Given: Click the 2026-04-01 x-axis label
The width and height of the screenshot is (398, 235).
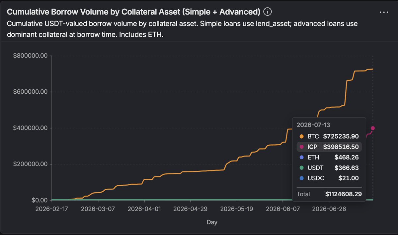Looking at the screenshot, I should [x=144, y=209].
